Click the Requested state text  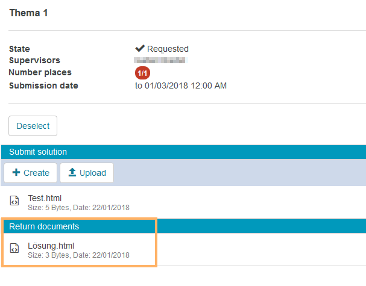pyautogui.click(x=168, y=49)
